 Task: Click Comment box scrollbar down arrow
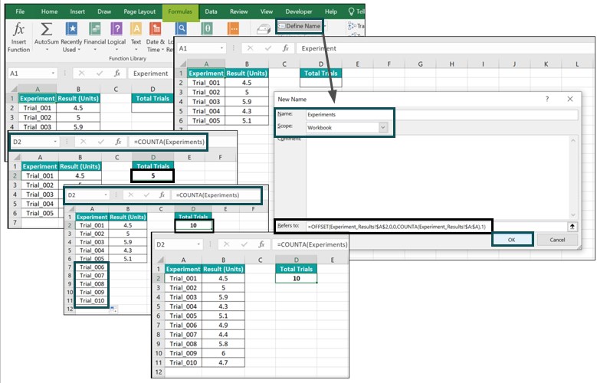click(573, 214)
